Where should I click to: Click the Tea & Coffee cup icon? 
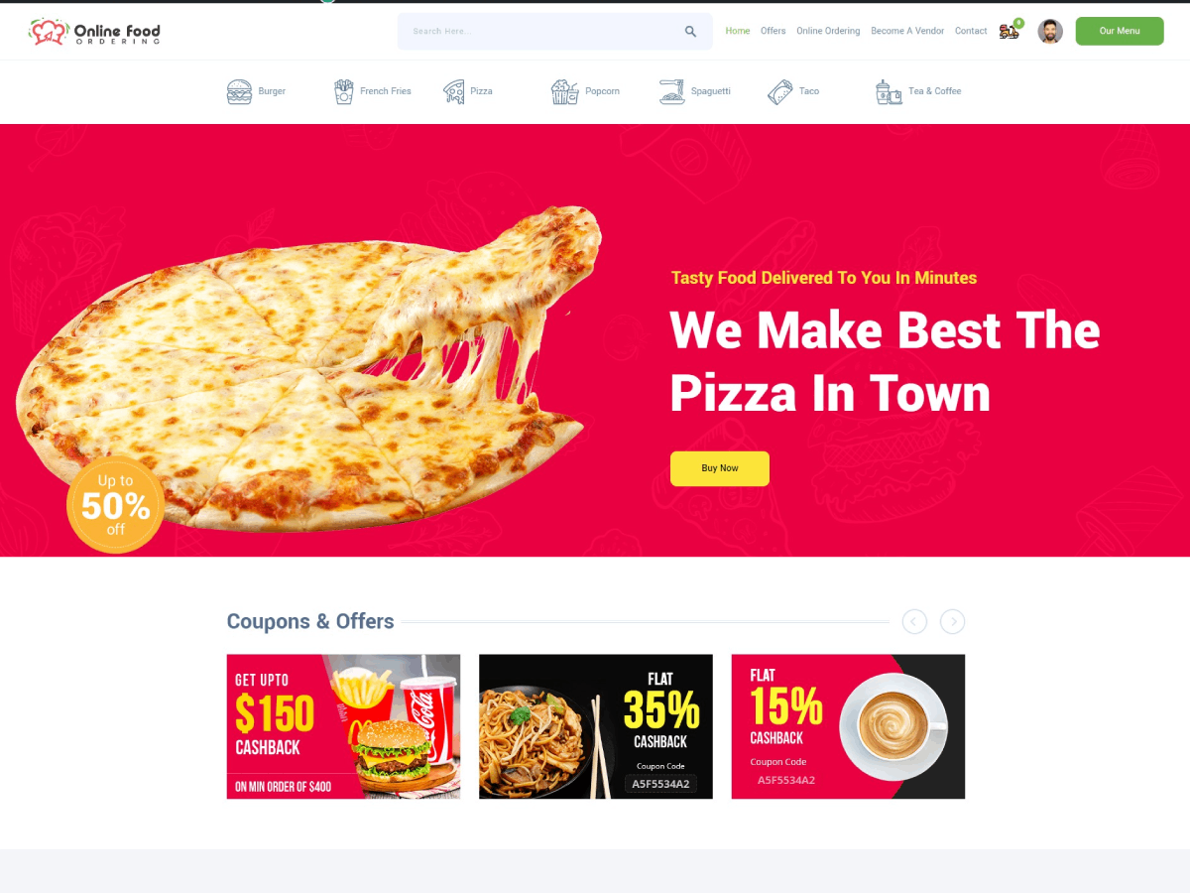889,91
